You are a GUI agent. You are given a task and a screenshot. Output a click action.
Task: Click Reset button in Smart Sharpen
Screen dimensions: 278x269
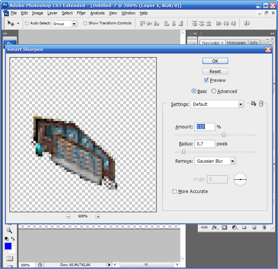215,71
